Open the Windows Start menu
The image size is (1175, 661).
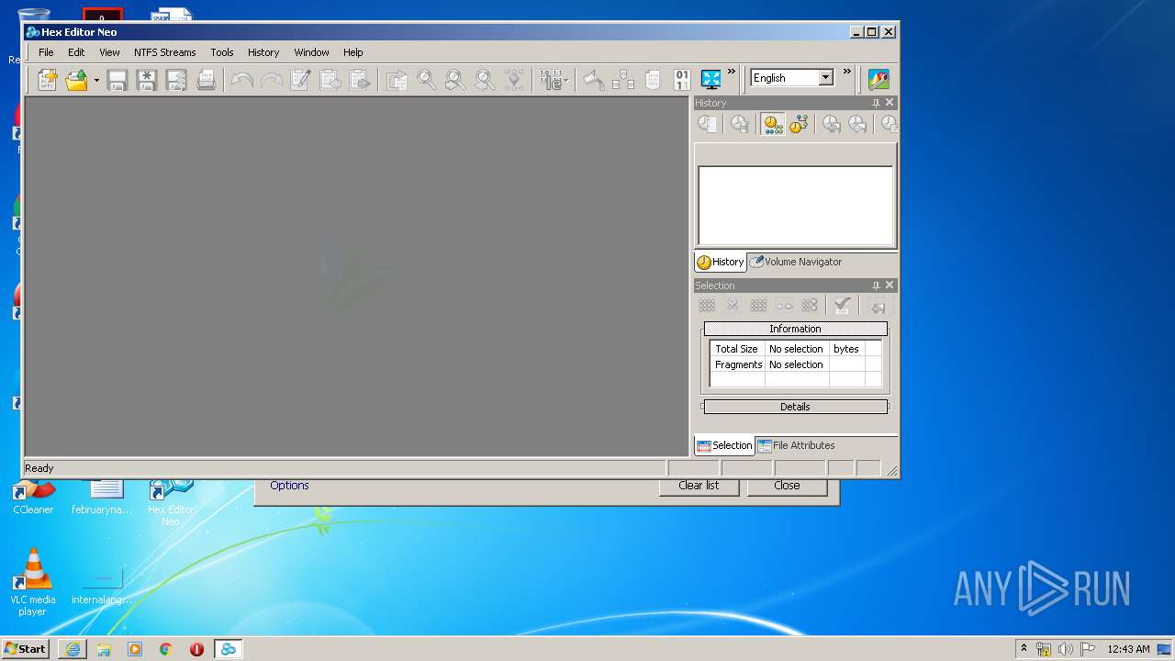tap(26, 648)
